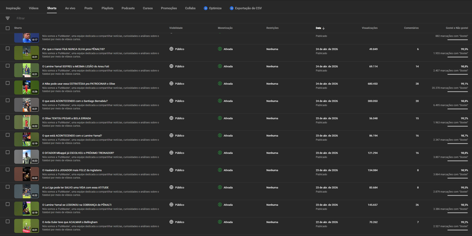This screenshot has height=236, width=472.
Task: Click the Exportação de CSV icon
Action: pyautogui.click(x=232, y=8)
